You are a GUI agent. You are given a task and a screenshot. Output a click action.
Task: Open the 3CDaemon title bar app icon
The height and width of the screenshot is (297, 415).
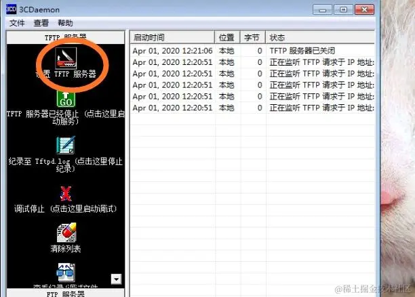click(11, 9)
